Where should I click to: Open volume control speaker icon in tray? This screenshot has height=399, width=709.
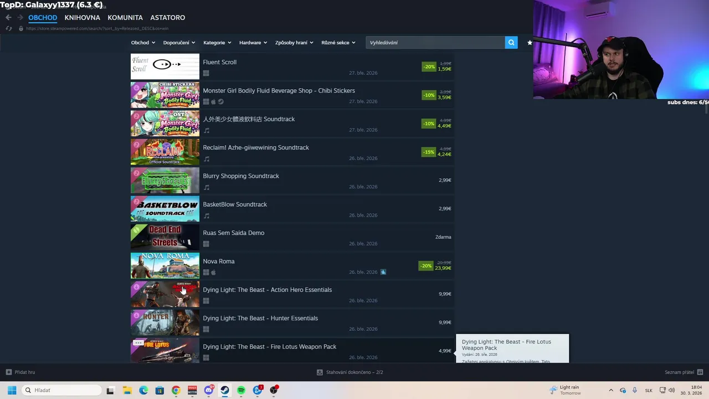(x=672, y=390)
